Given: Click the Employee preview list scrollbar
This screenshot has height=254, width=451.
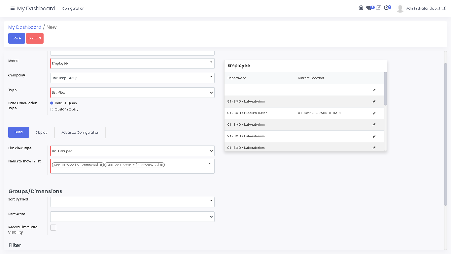Looking at the screenshot, I should [x=385, y=89].
